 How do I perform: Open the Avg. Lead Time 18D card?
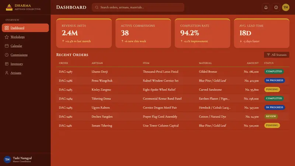pos(262,33)
